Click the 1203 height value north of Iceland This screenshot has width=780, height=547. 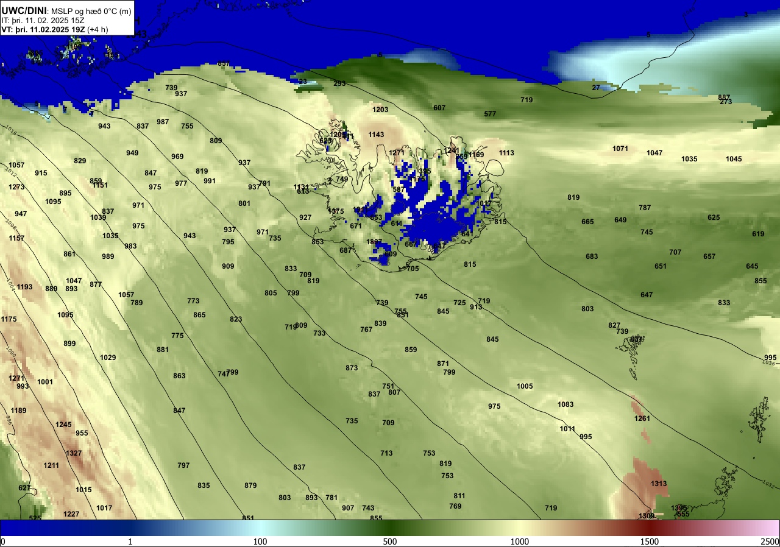(380, 110)
